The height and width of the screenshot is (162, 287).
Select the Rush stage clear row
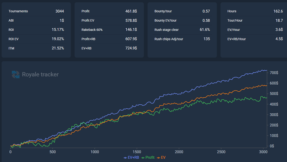[182, 29]
